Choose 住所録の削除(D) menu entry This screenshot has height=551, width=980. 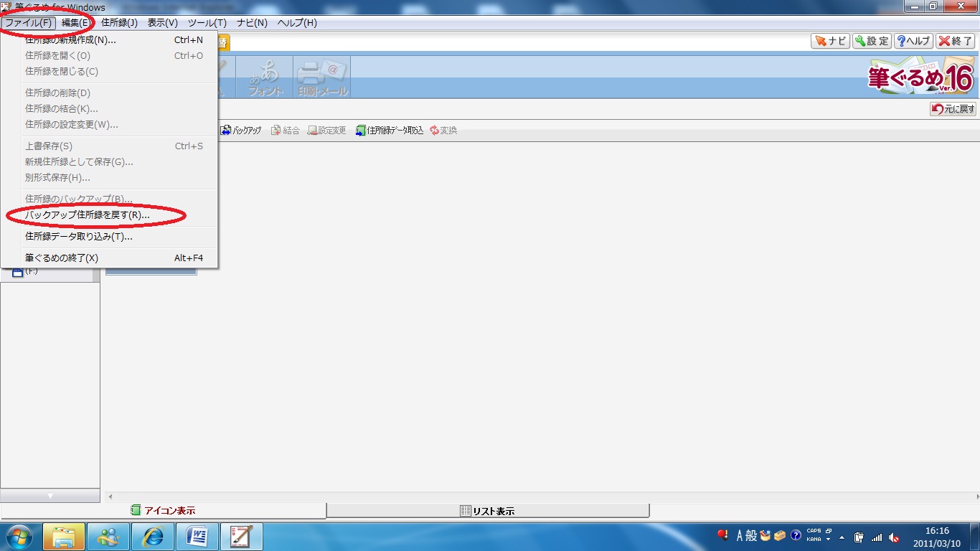pyautogui.click(x=110, y=93)
